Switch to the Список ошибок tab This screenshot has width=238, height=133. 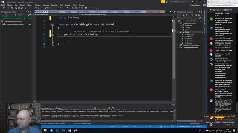[x=60, y=123]
